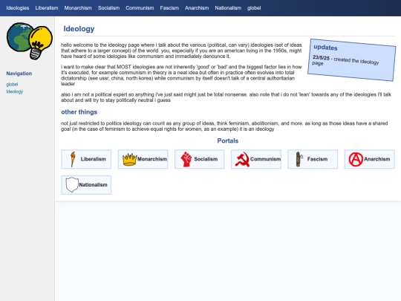Open the ideology link in the sidebar
This screenshot has width=401, height=301.
[x=15, y=91]
